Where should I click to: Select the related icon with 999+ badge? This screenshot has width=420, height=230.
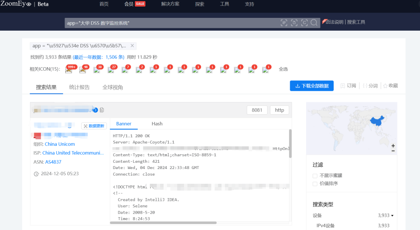pyautogui.click(x=69, y=70)
